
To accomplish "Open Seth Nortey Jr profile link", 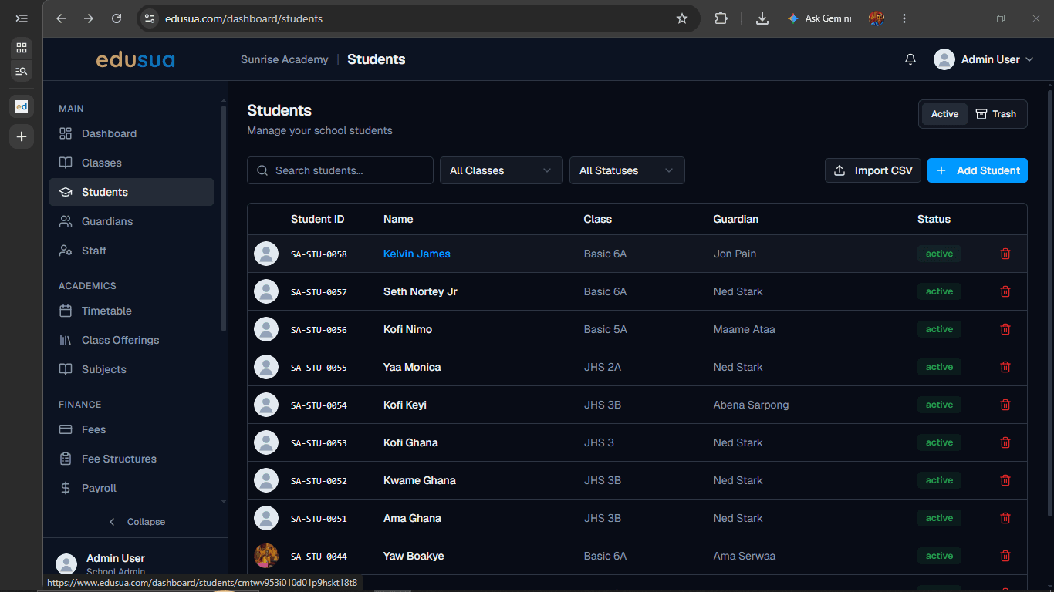I will coord(421,291).
